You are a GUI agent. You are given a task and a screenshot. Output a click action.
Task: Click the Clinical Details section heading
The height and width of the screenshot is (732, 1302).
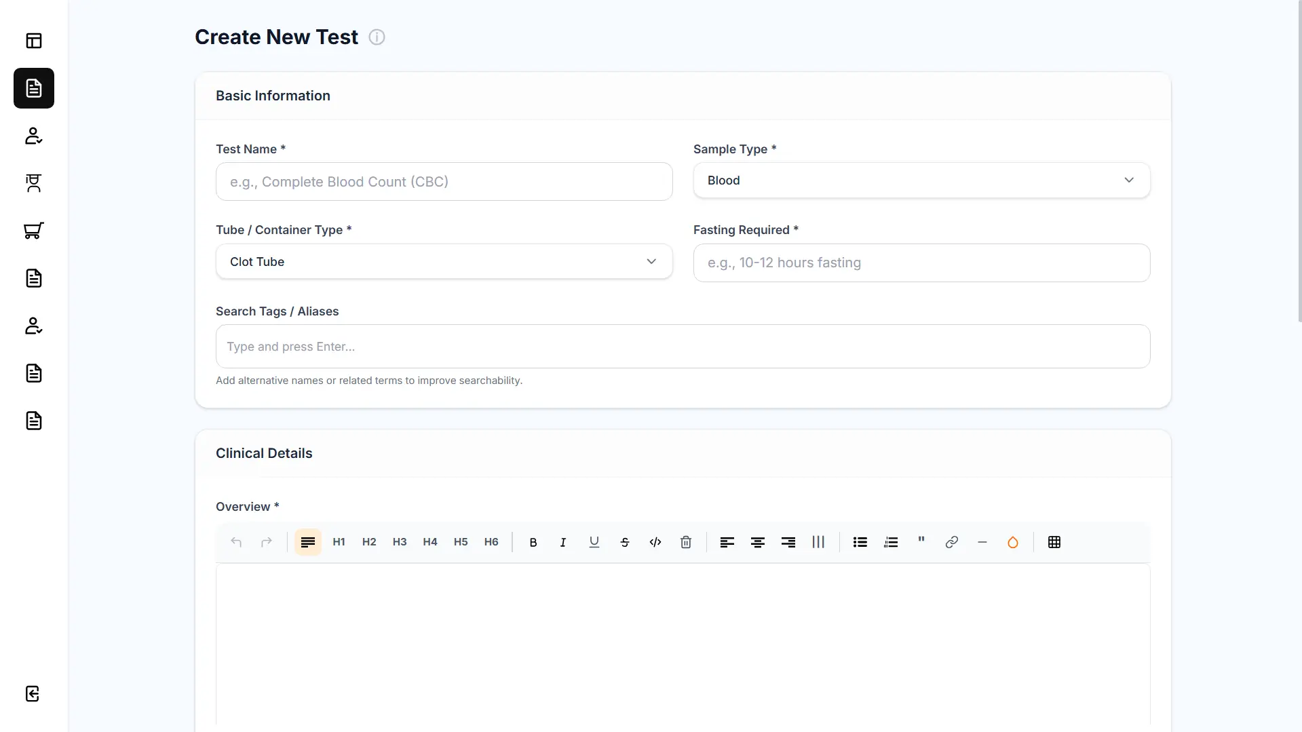tap(264, 453)
